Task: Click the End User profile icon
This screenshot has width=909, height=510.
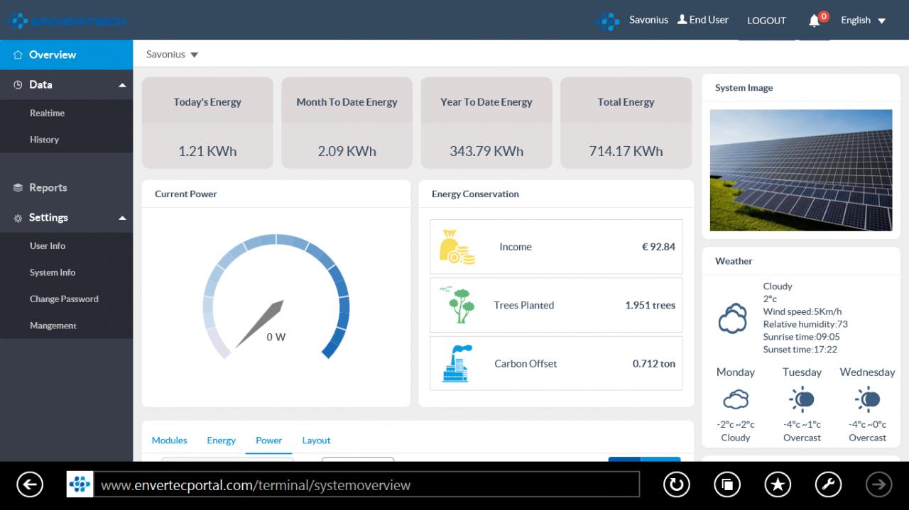Action: (x=682, y=20)
